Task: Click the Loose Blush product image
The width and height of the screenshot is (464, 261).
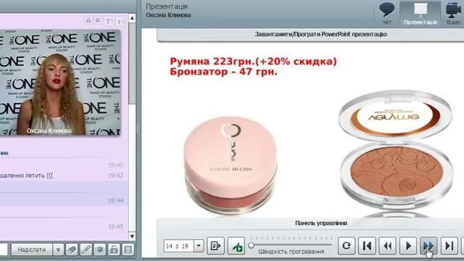Action: tap(231, 165)
